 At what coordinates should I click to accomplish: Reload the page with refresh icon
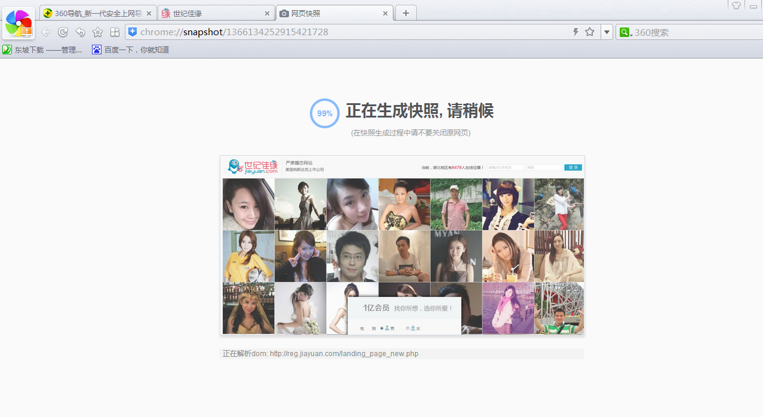(x=63, y=32)
